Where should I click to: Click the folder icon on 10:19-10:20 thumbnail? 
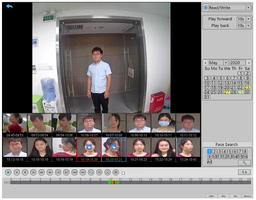[x=89, y=148]
